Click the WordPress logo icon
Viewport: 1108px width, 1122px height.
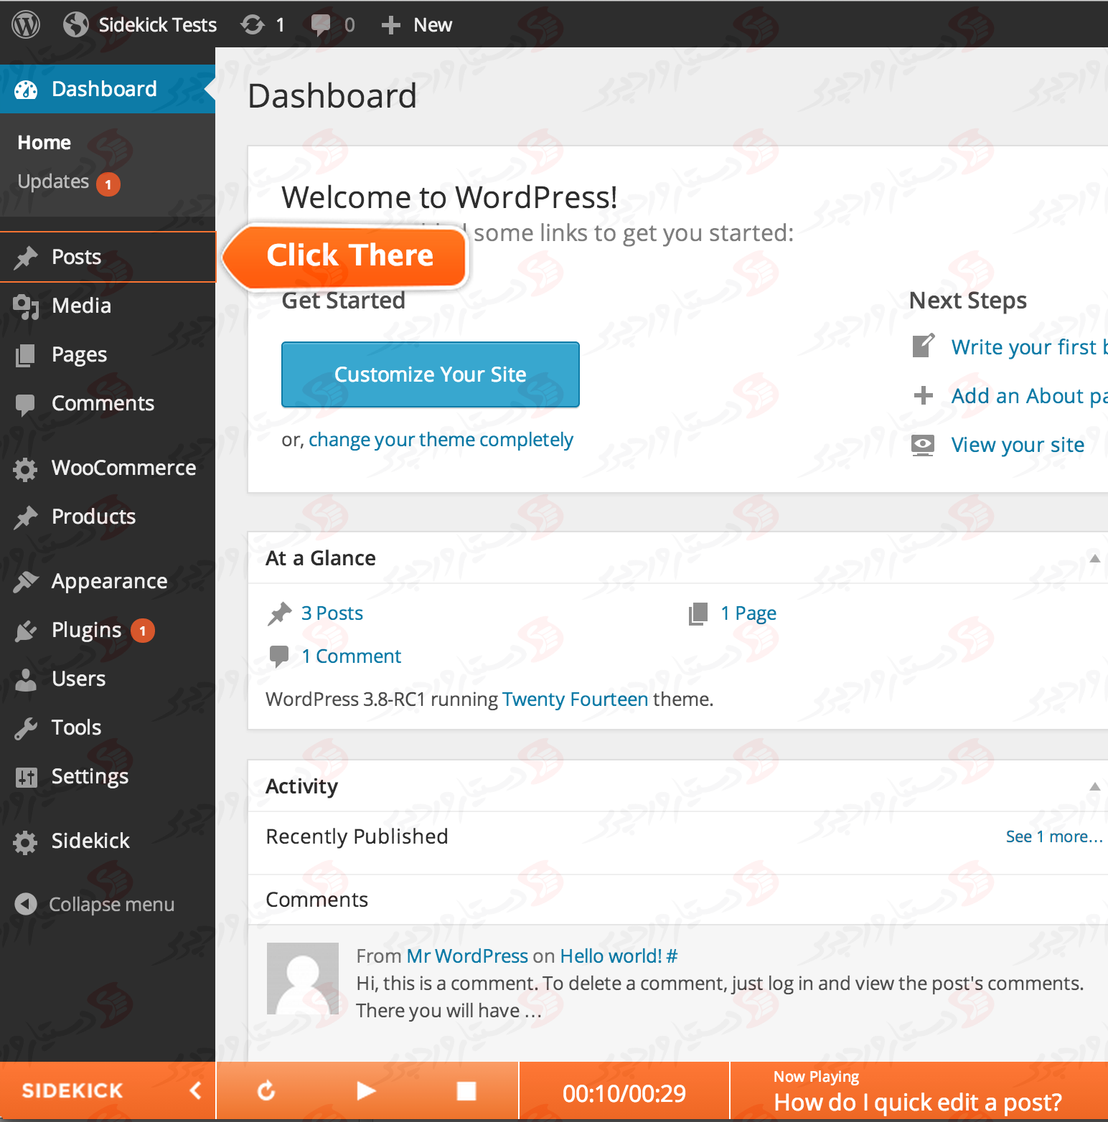point(26,25)
